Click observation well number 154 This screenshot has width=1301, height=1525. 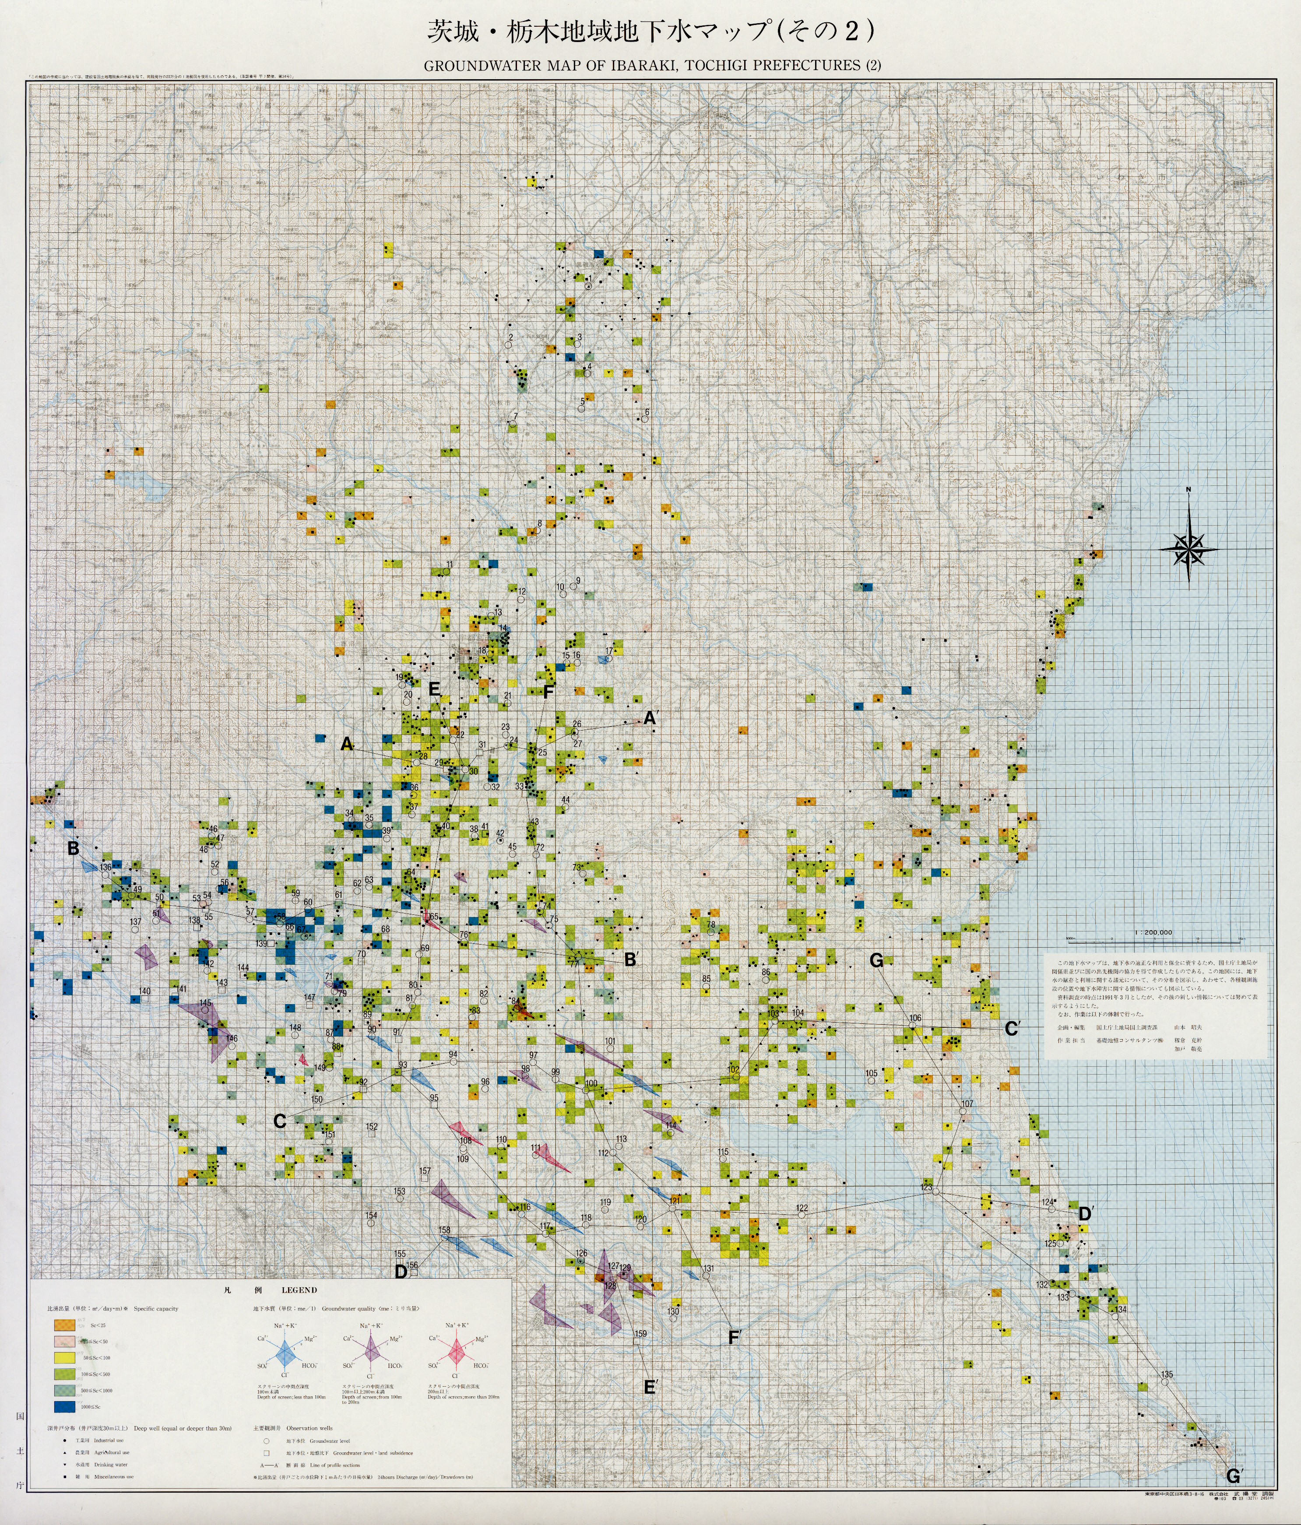[x=371, y=1215]
